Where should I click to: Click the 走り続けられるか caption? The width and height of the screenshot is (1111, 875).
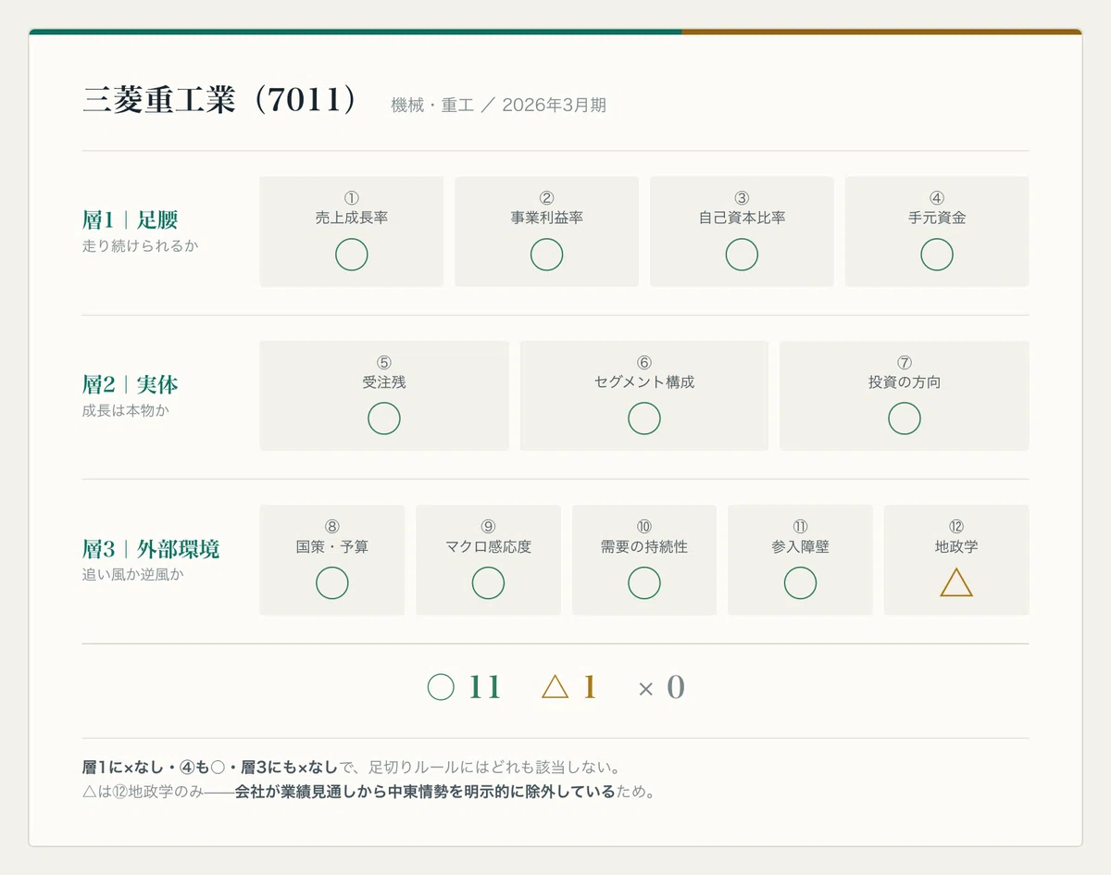click(x=140, y=246)
